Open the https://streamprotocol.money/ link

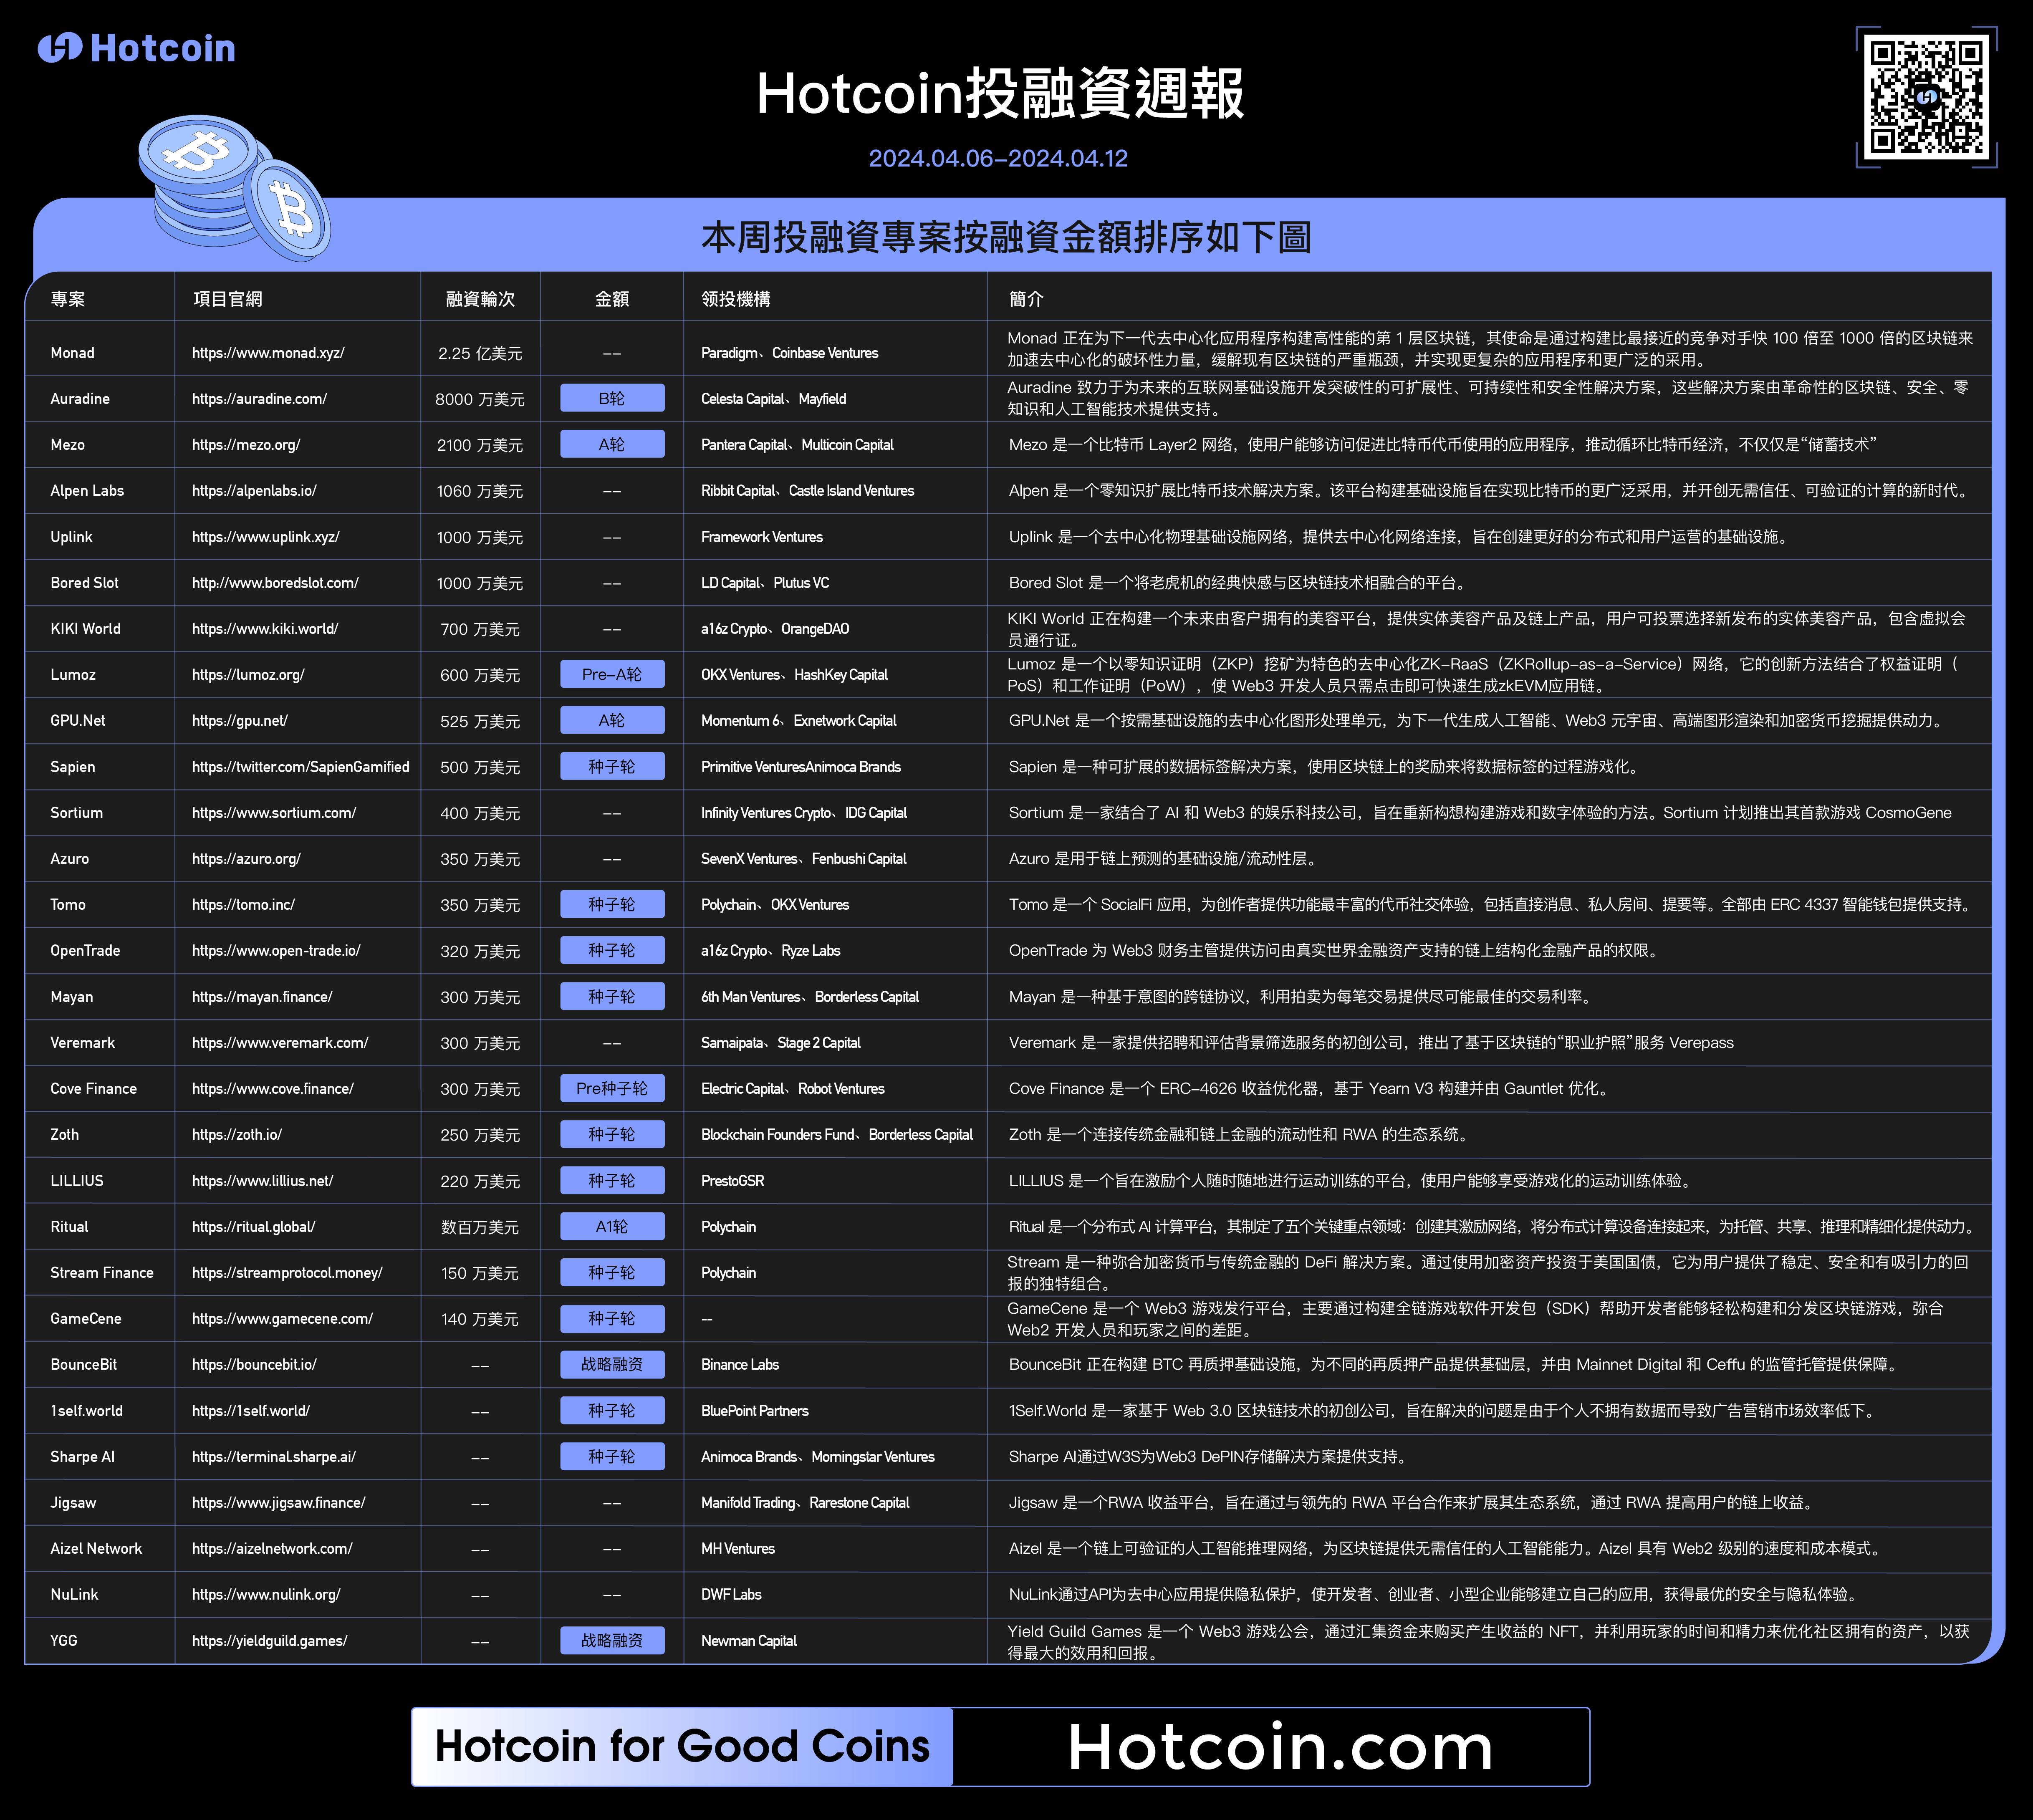click(287, 1273)
